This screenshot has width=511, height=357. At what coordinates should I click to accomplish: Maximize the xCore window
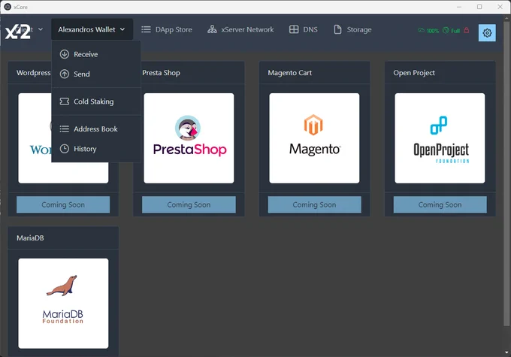(479, 7)
